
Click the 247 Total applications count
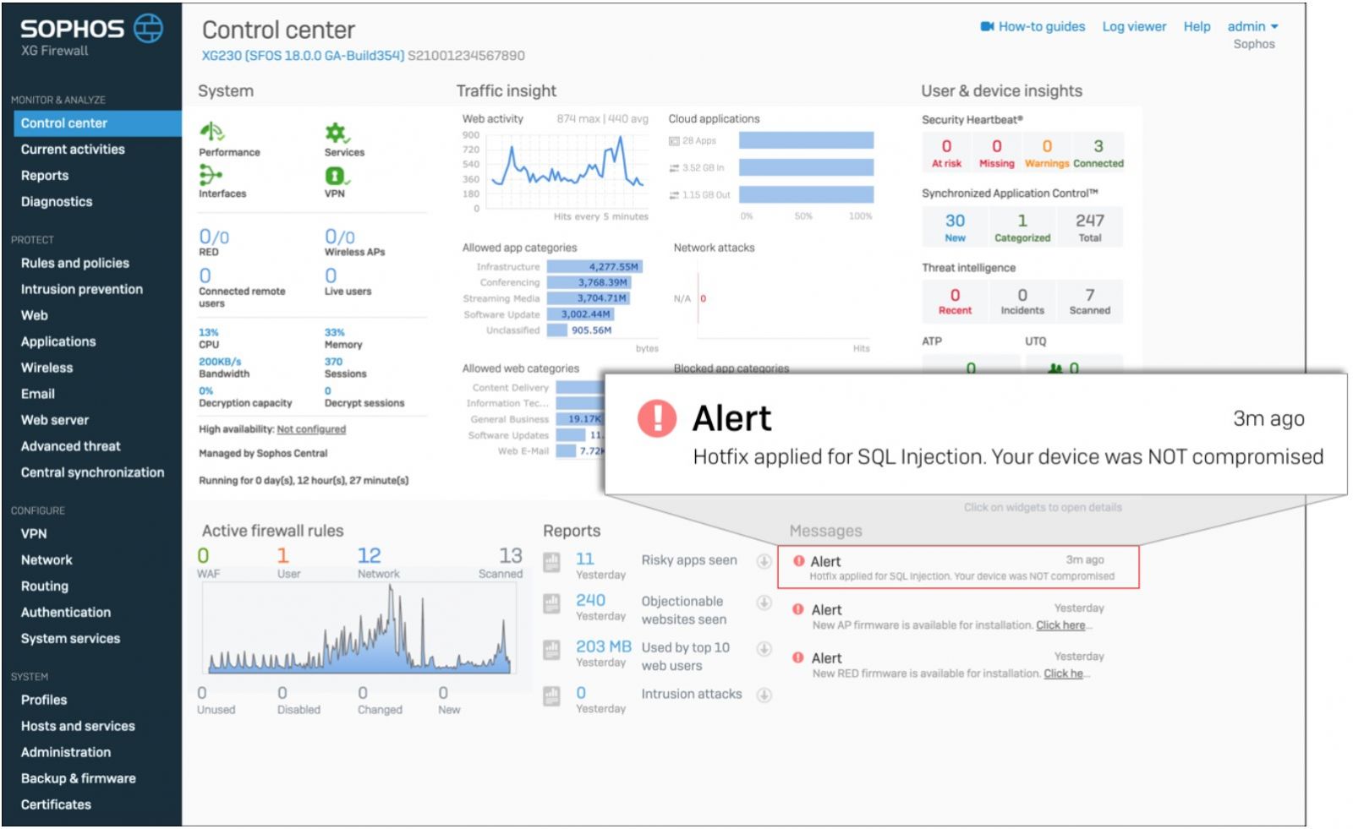point(1089,227)
